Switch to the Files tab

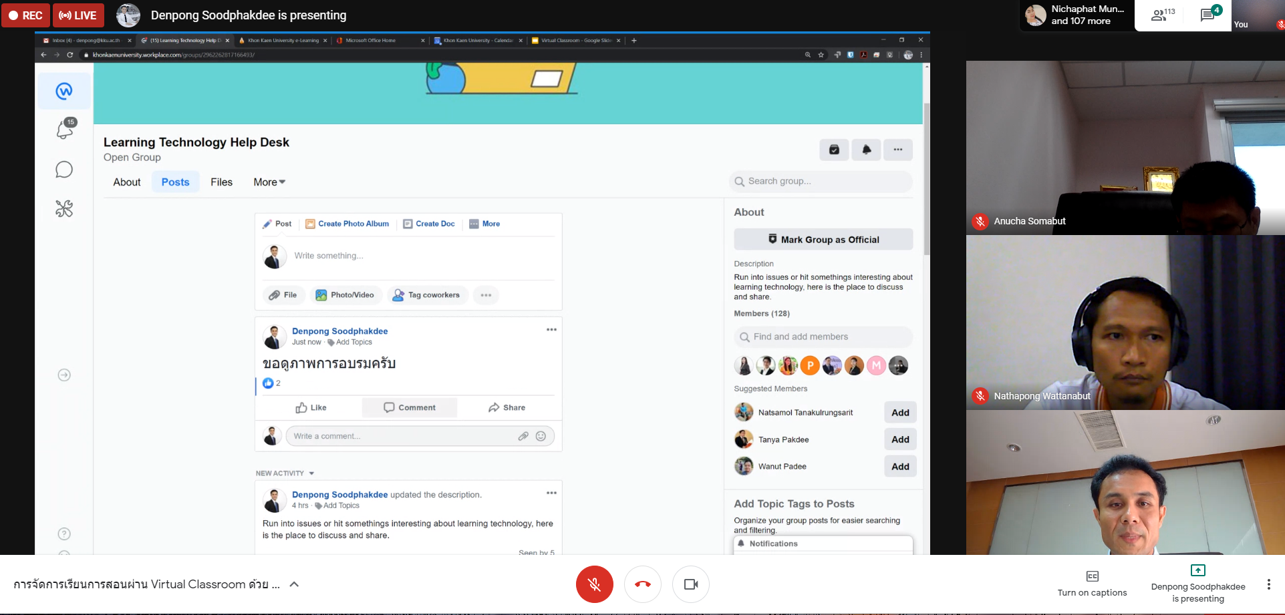click(x=221, y=182)
